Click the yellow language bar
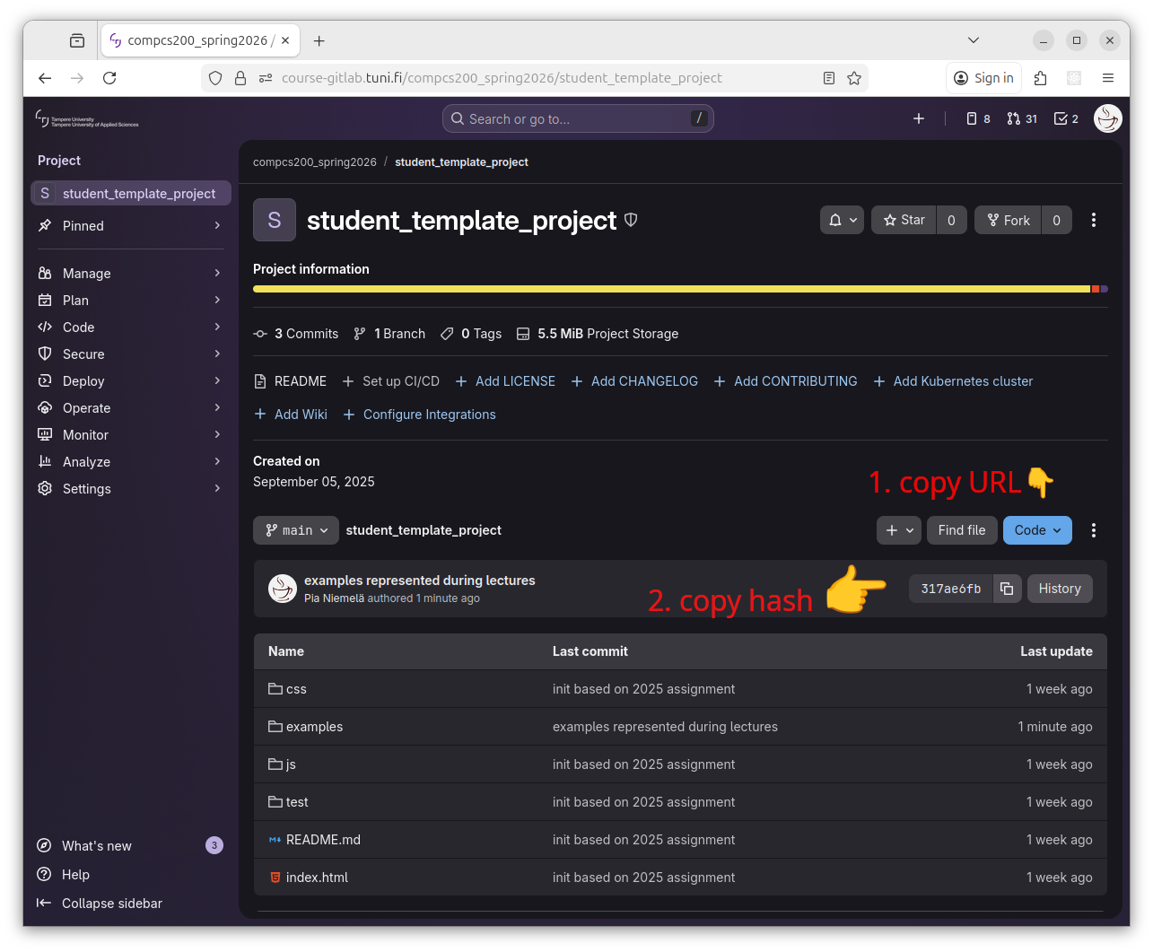Image resolution: width=1153 pixels, height=952 pixels. click(671, 289)
